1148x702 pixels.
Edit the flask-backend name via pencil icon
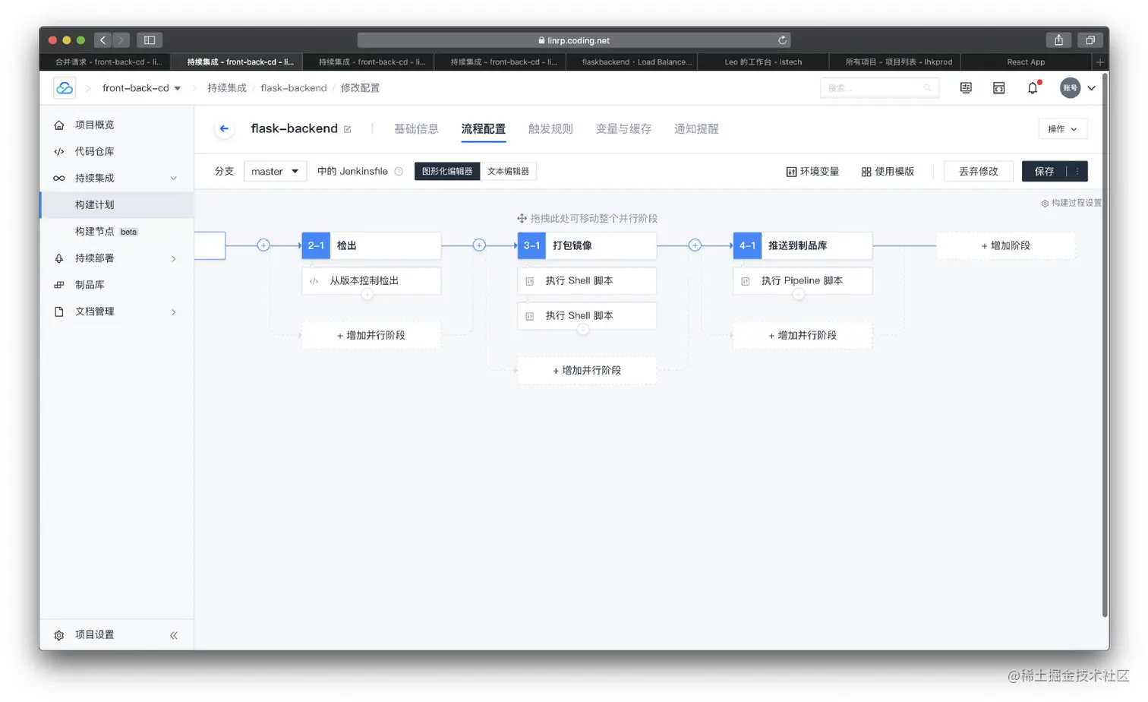pyautogui.click(x=348, y=129)
